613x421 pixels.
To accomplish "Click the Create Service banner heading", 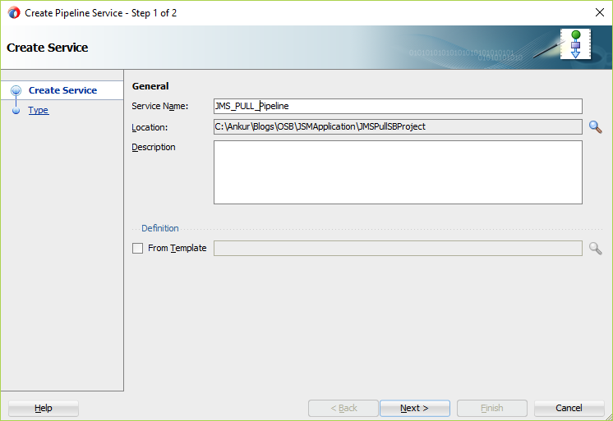I will pyautogui.click(x=48, y=48).
